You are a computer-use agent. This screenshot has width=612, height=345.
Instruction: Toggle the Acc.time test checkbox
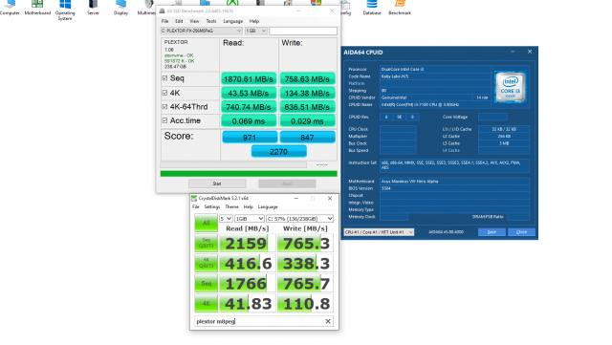(164, 120)
